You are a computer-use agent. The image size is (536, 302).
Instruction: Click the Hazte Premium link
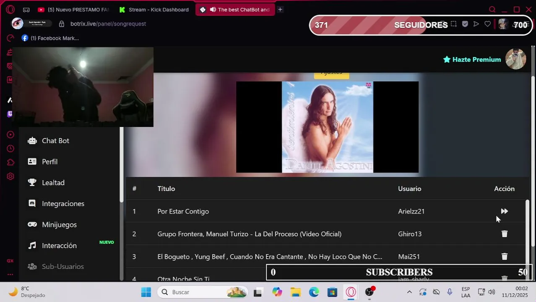(472, 60)
